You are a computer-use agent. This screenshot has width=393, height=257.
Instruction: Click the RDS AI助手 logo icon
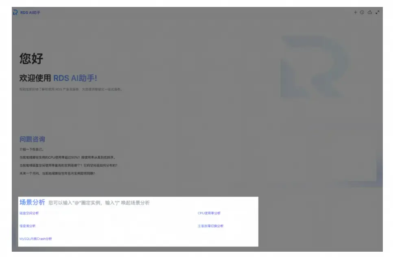click(x=15, y=12)
